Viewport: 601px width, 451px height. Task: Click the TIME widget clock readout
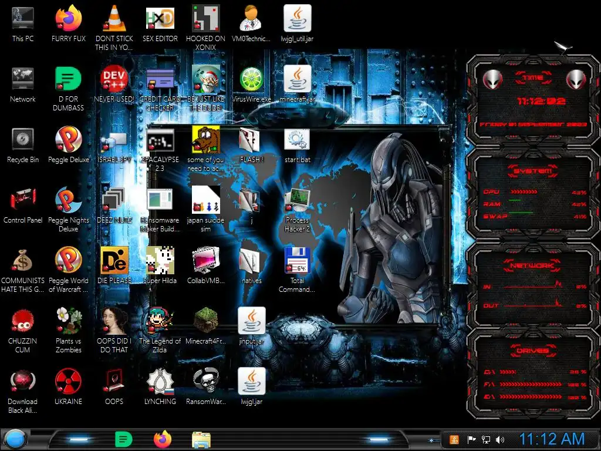coord(541,101)
